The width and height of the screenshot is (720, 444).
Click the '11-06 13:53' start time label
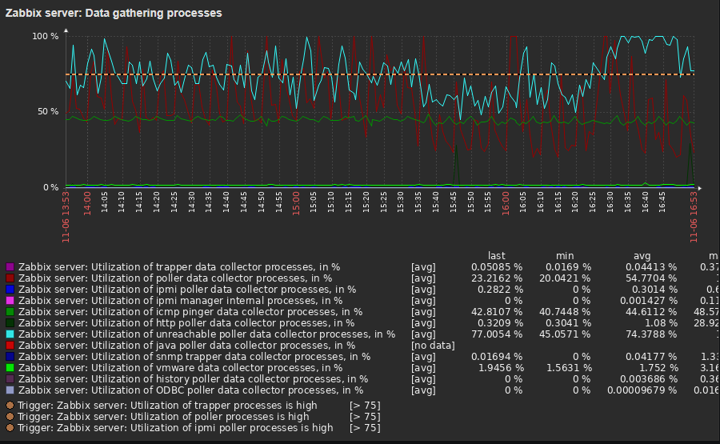click(66, 217)
